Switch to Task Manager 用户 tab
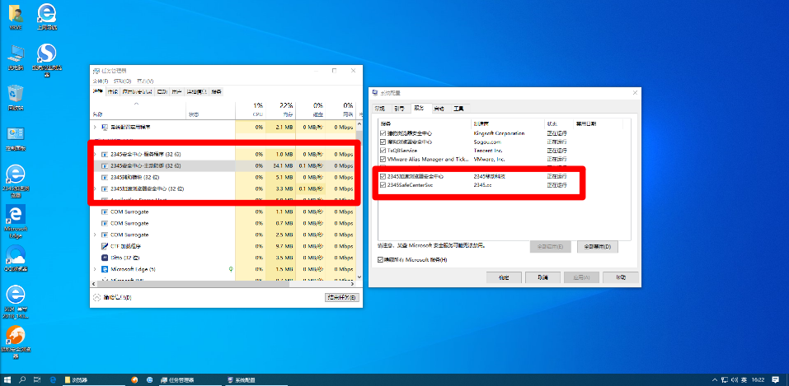 [x=176, y=92]
